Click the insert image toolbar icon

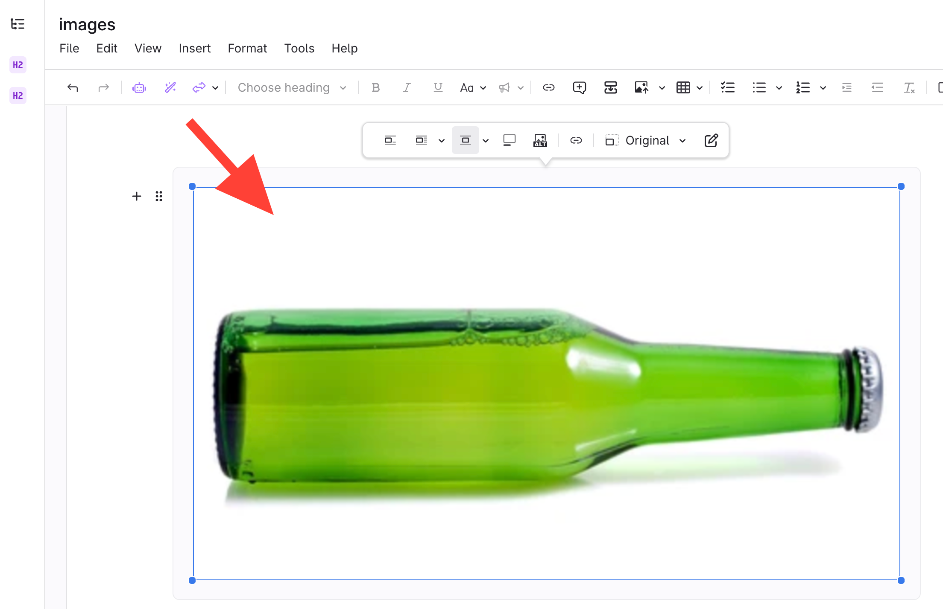pos(641,88)
